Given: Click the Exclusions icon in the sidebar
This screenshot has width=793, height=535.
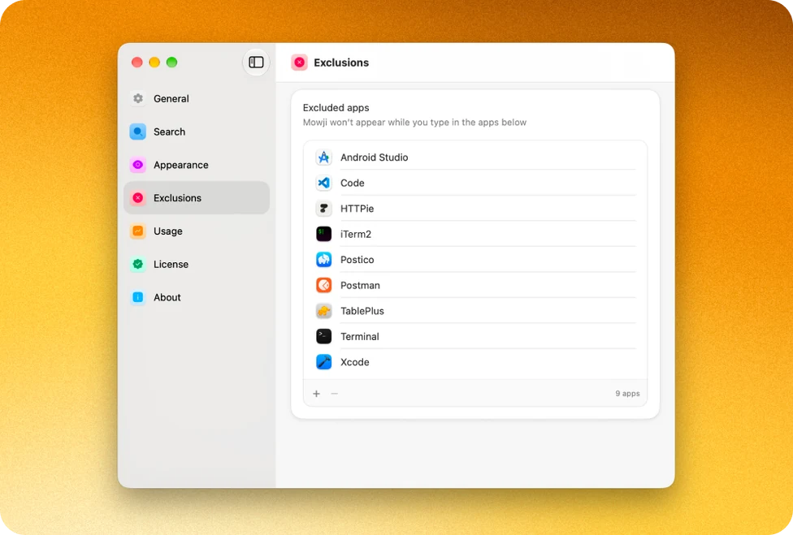Looking at the screenshot, I should pyautogui.click(x=138, y=198).
